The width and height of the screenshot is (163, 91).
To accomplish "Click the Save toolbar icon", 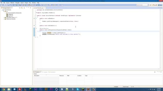I will coord(5,5).
